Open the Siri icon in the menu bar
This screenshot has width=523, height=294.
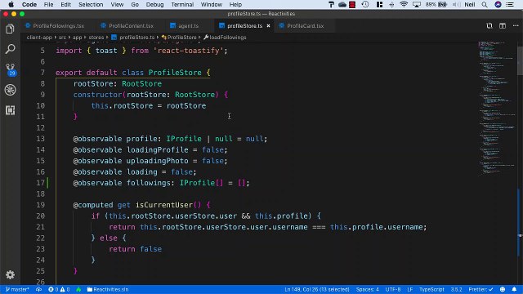point(498,4)
